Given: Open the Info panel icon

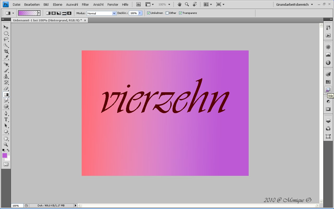Looking at the screenshot, I should tap(328, 63).
